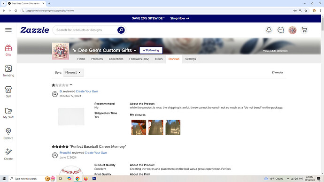324x182 pixels.
Task: Toggle the Following button
Action: [x=151, y=50]
